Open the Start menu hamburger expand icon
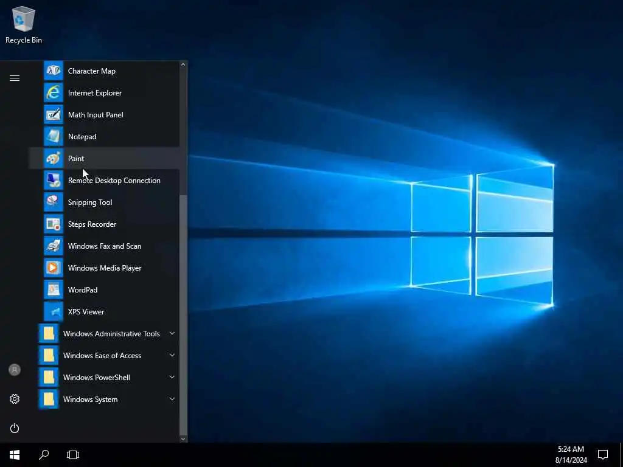This screenshot has width=623, height=467. point(15,78)
